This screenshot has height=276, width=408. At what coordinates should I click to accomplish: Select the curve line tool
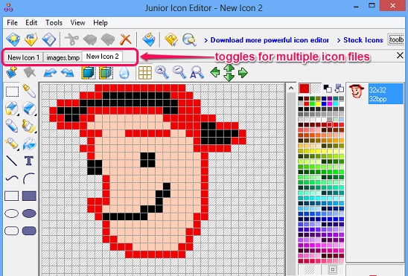click(12, 179)
